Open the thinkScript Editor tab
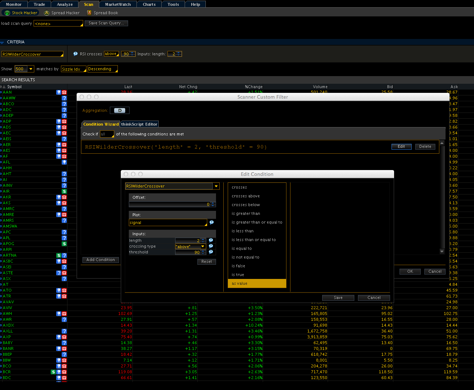This screenshot has width=474, height=390. coord(139,124)
